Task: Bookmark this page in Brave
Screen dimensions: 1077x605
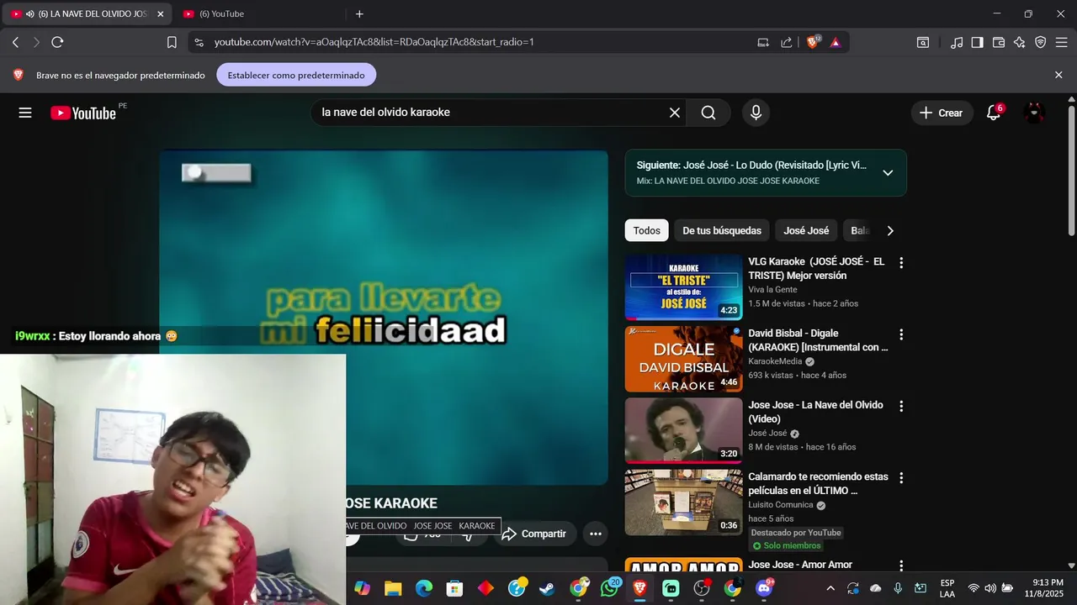Action: 172,42
